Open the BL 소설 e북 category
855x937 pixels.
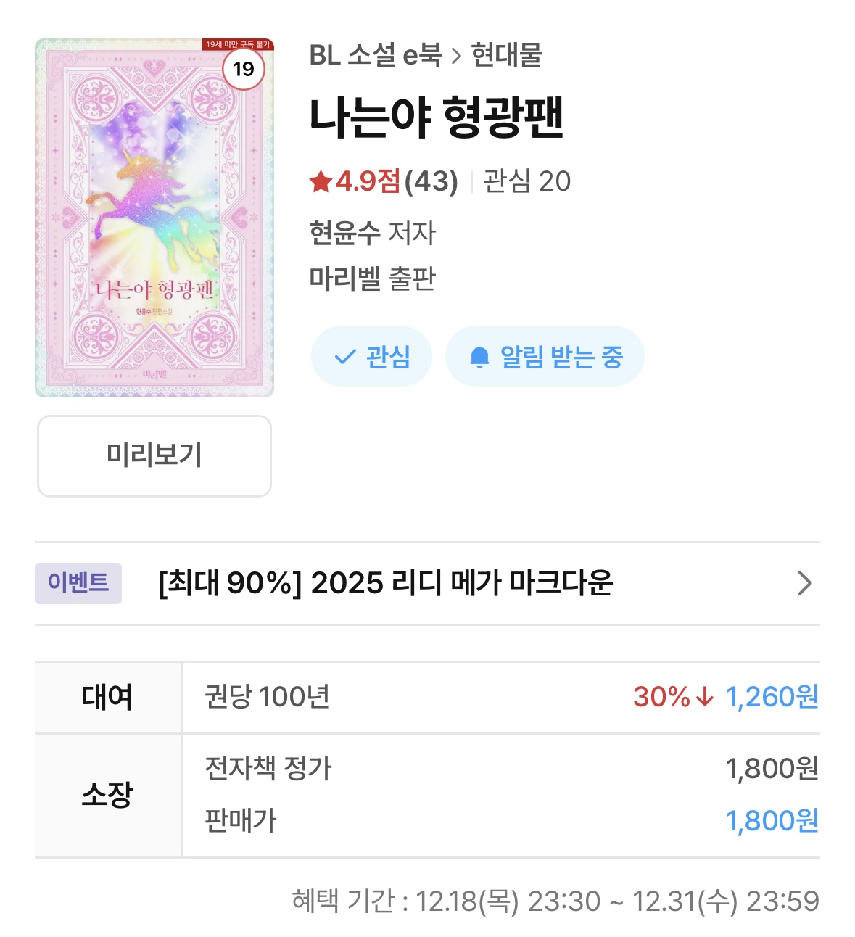tap(375, 55)
